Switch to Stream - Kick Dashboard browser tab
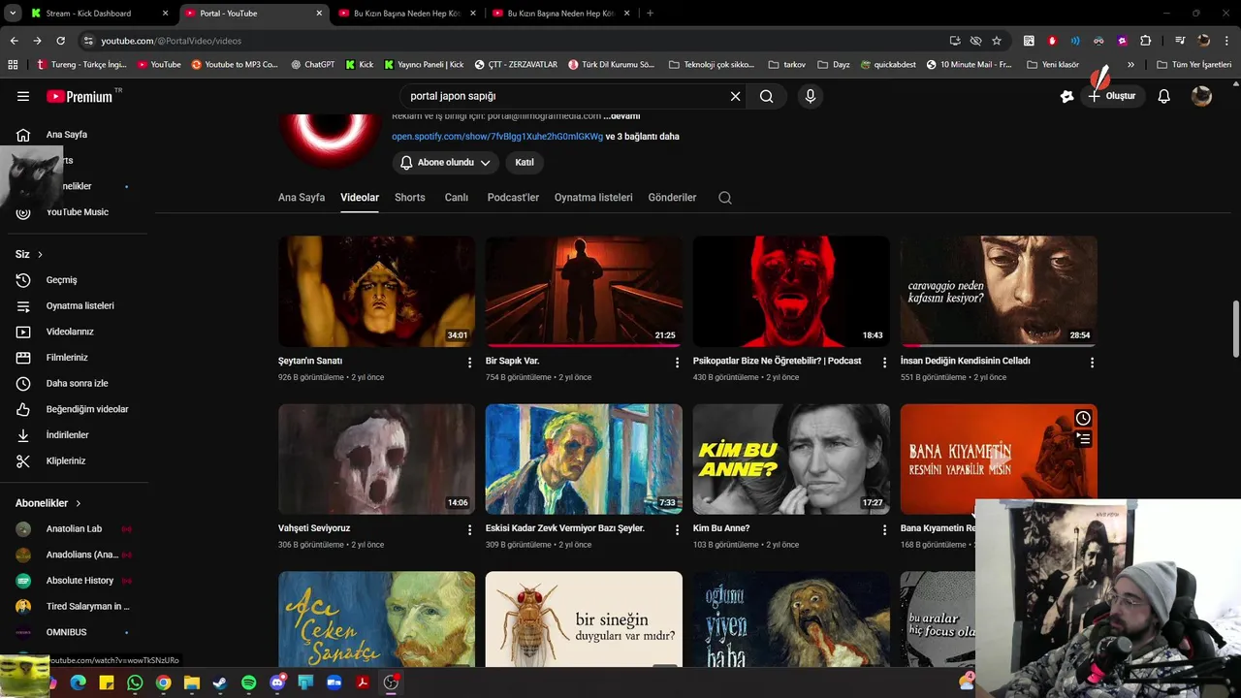The width and height of the screenshot is (1241, 698). pos(100,14)
